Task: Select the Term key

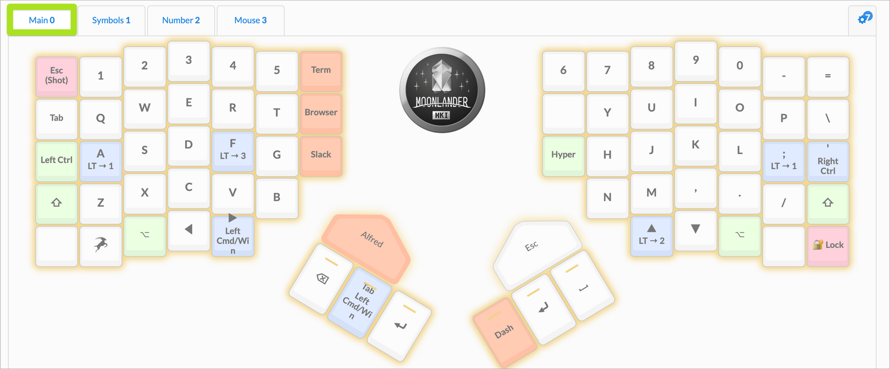Action: click(321, 70)
